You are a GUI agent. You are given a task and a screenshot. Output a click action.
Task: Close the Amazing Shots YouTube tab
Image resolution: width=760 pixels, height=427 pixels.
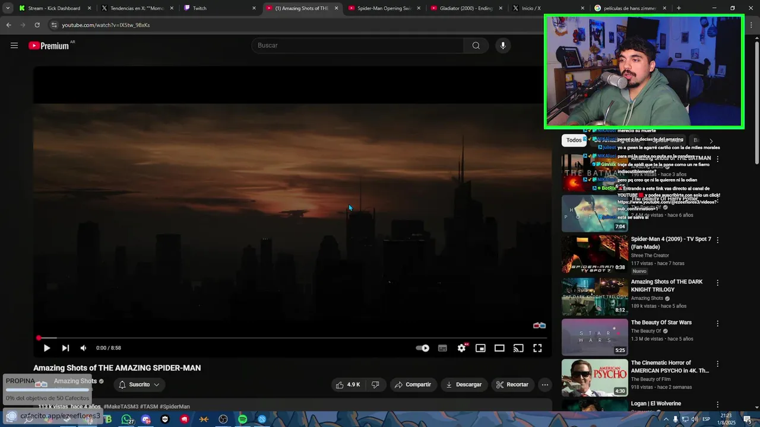tap(336, 8)
